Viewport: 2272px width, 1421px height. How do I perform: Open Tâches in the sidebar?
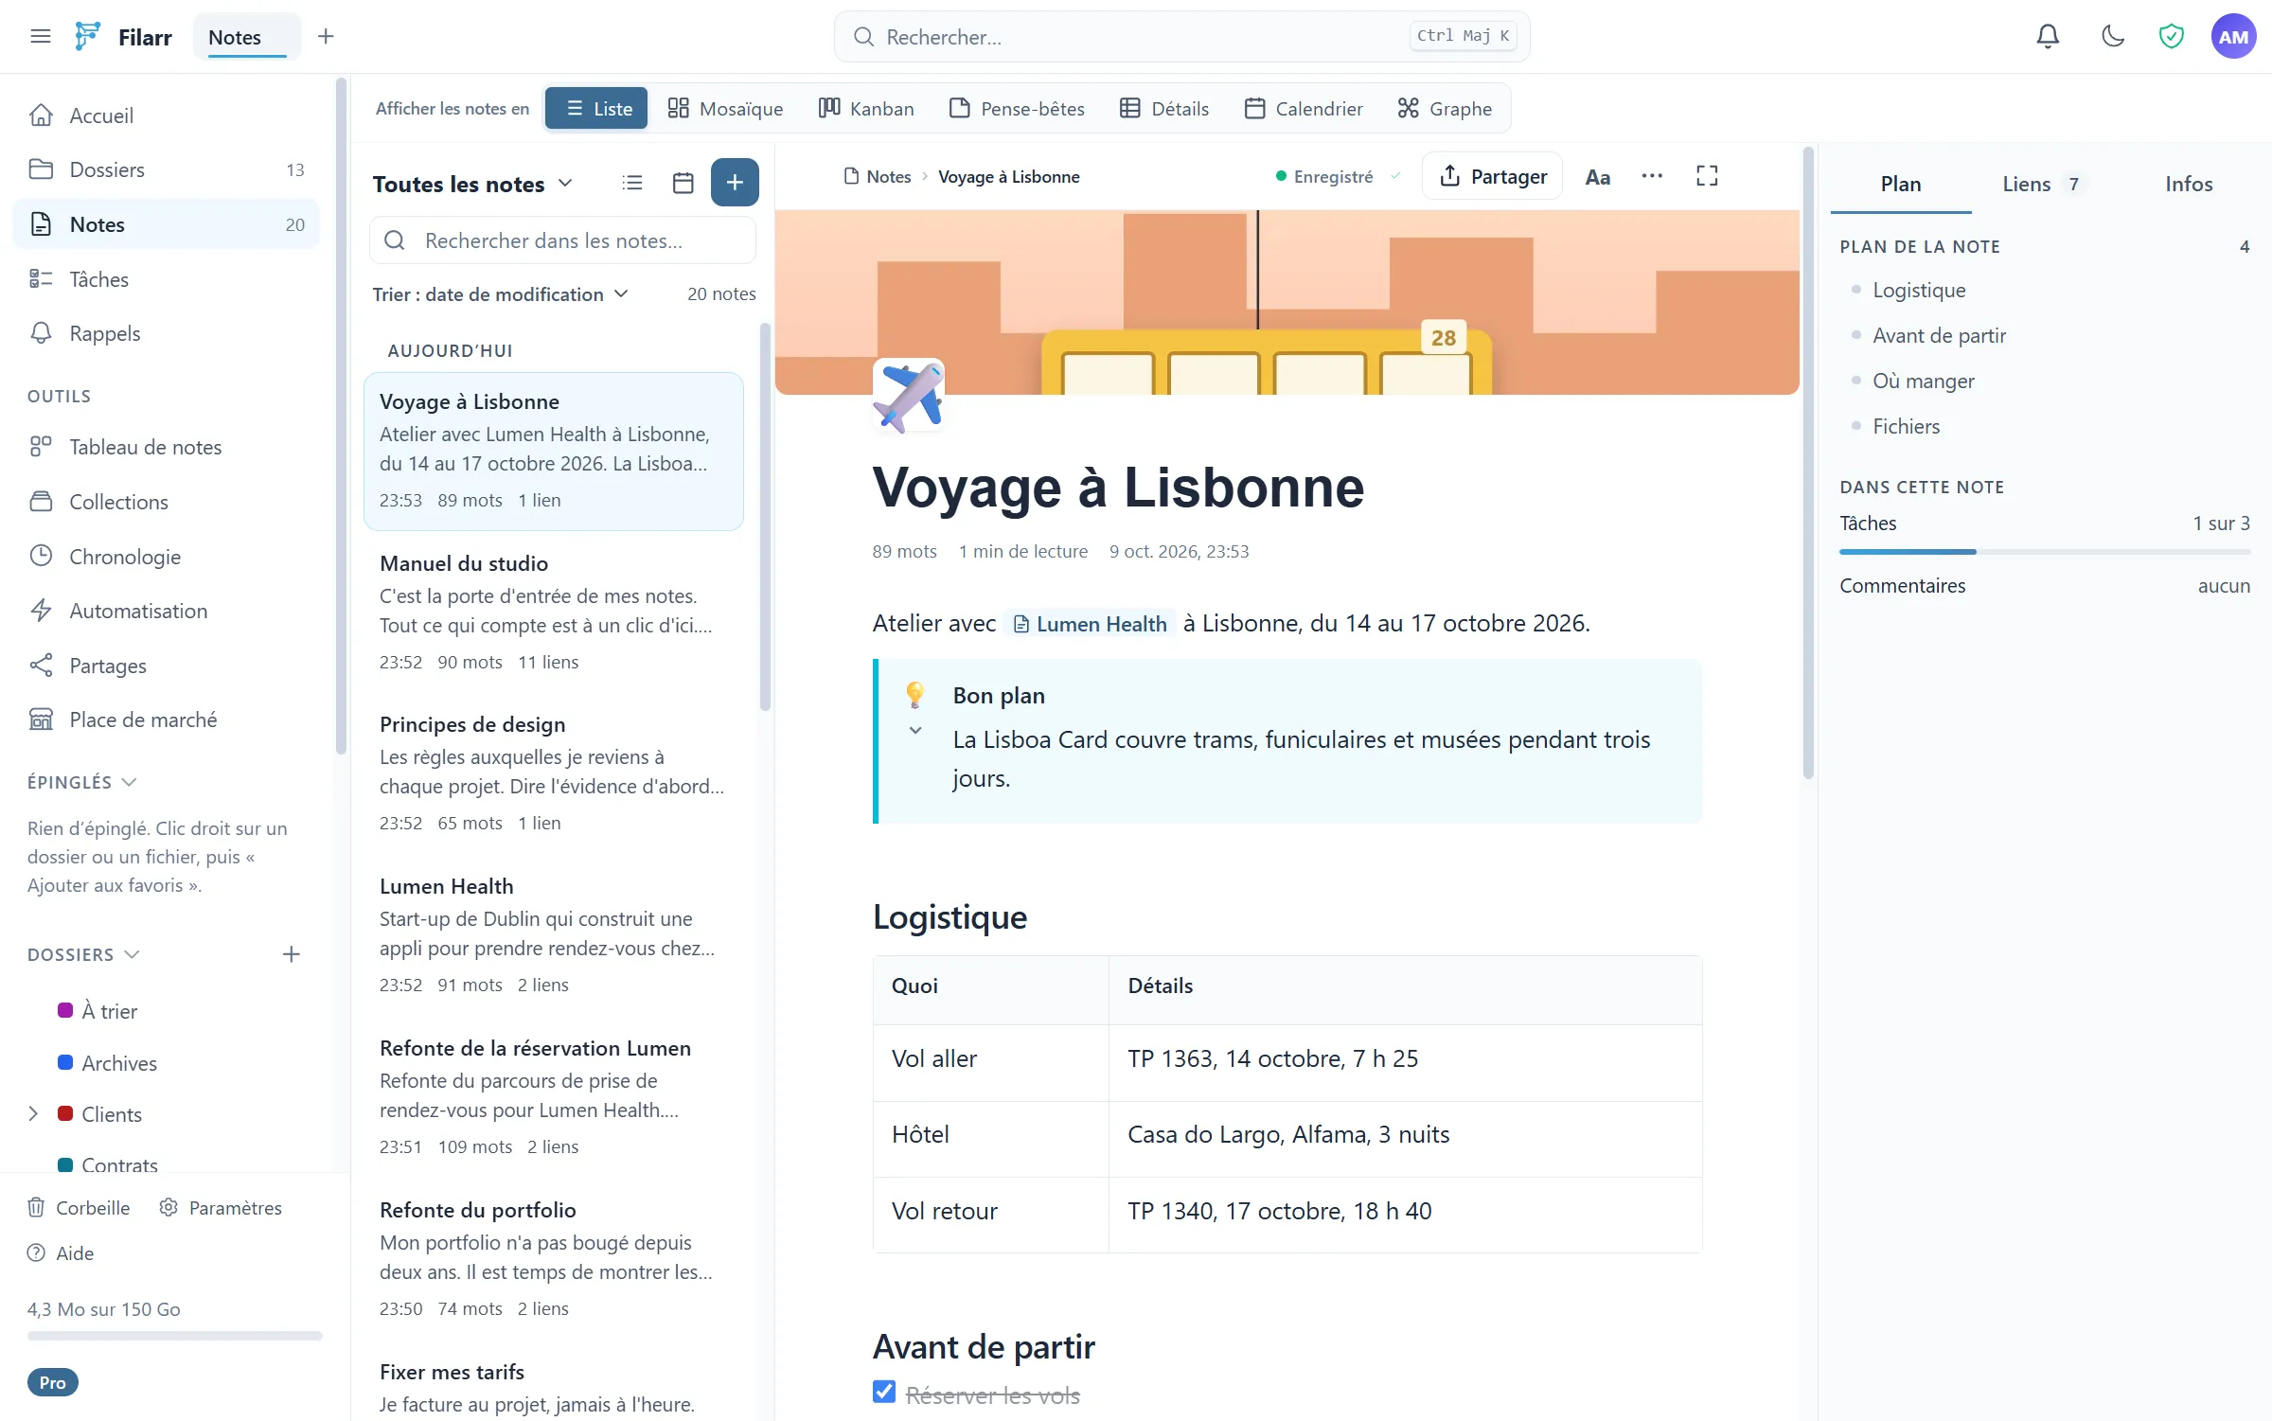point(167,278)
